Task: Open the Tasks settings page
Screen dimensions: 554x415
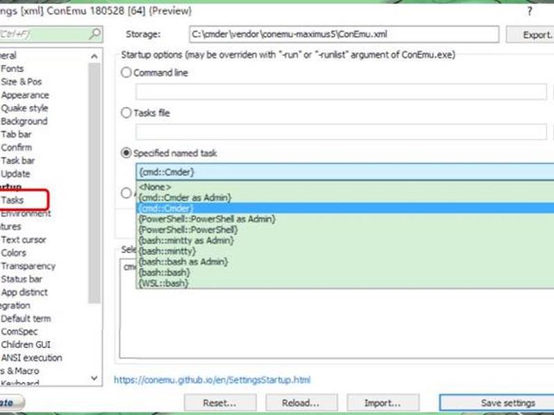Action: click(x=12, y=200)
